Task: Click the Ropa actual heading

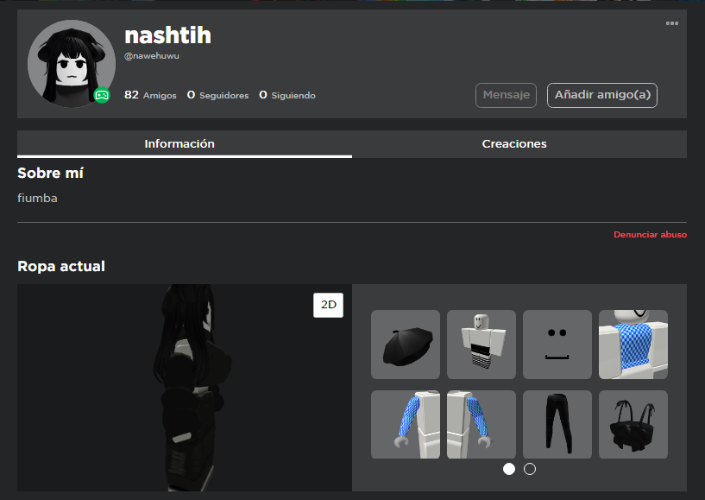Action: point(61,266)
